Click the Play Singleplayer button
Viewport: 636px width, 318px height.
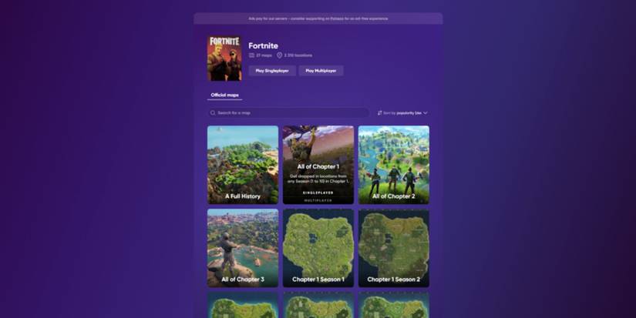click(x=272, y=71)
